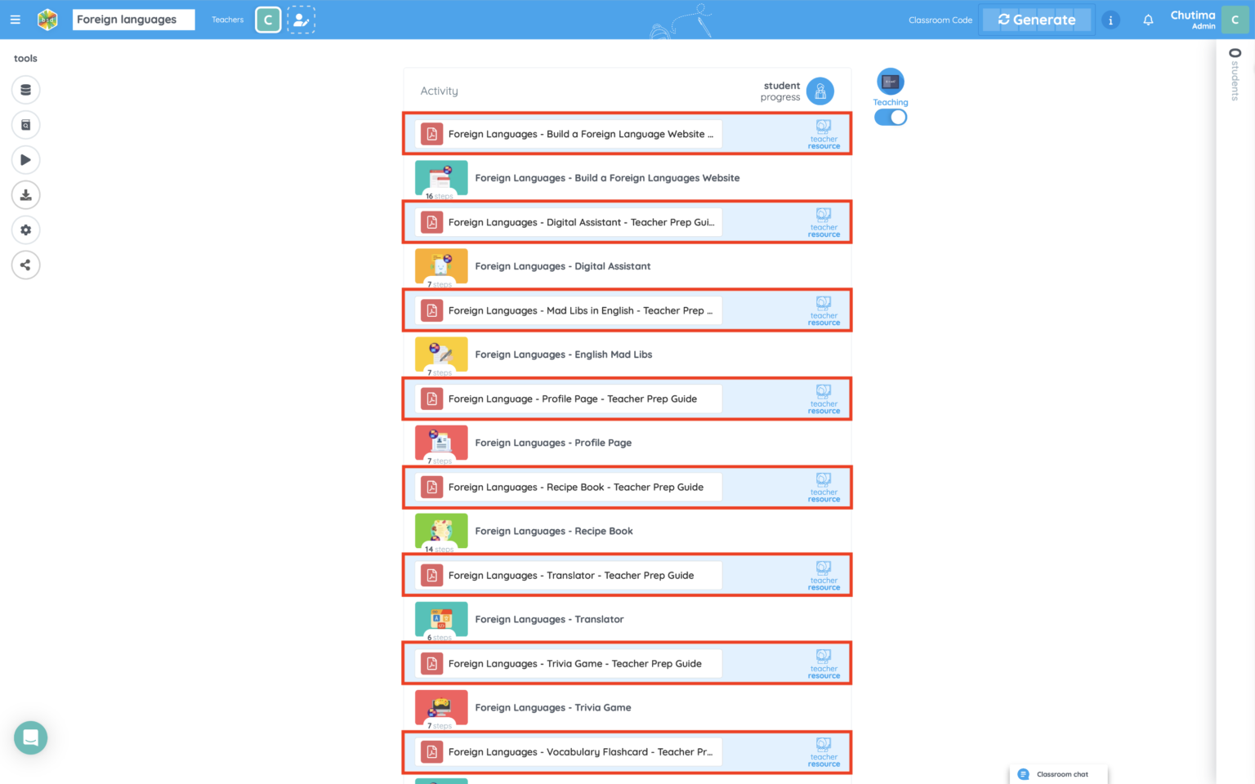Image resolution: width=1255 pixels, height=784 pixels.
Task: Open Foreign Languages - Recipe Book - Teacher Prep Guide
Action: click(x=576, y=487)
